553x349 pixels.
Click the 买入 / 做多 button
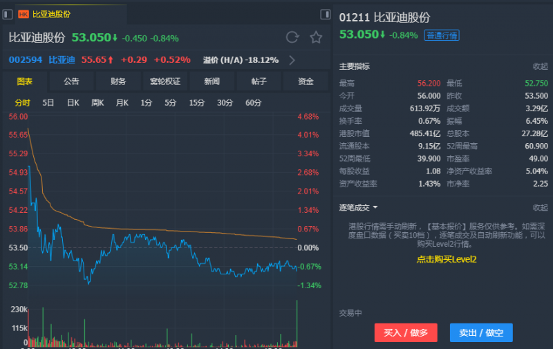(x=406, y=333)
